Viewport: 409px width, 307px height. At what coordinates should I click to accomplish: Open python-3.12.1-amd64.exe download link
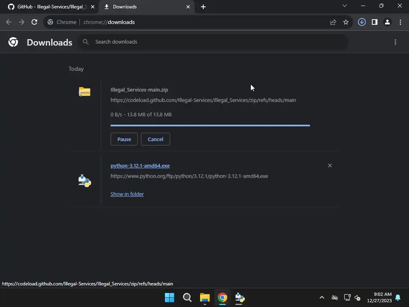coord(140,166)
